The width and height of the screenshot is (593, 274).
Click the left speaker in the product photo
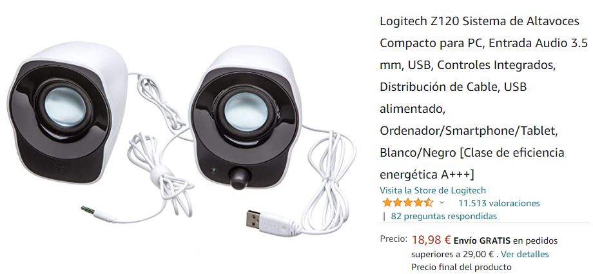click(67, 113)
